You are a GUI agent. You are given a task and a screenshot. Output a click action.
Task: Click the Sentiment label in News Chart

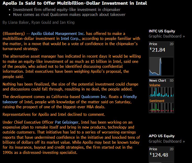click(x=157, y=101)
